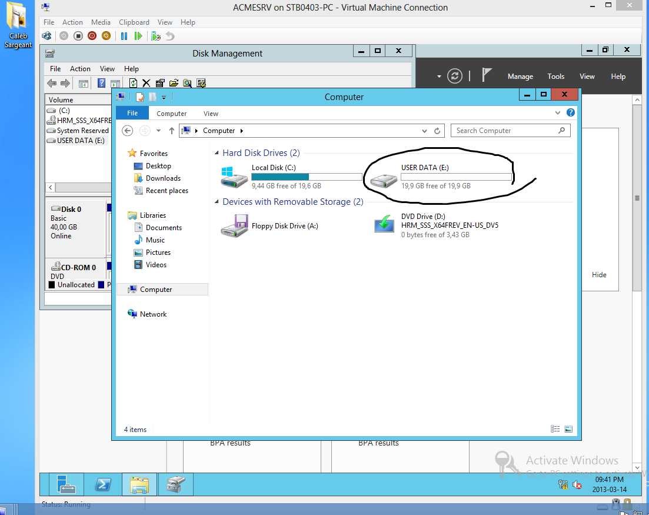This screenshot has width=649, height=515.
Task: Switch to the Computer ribbon tab
Action: [171, 114]
